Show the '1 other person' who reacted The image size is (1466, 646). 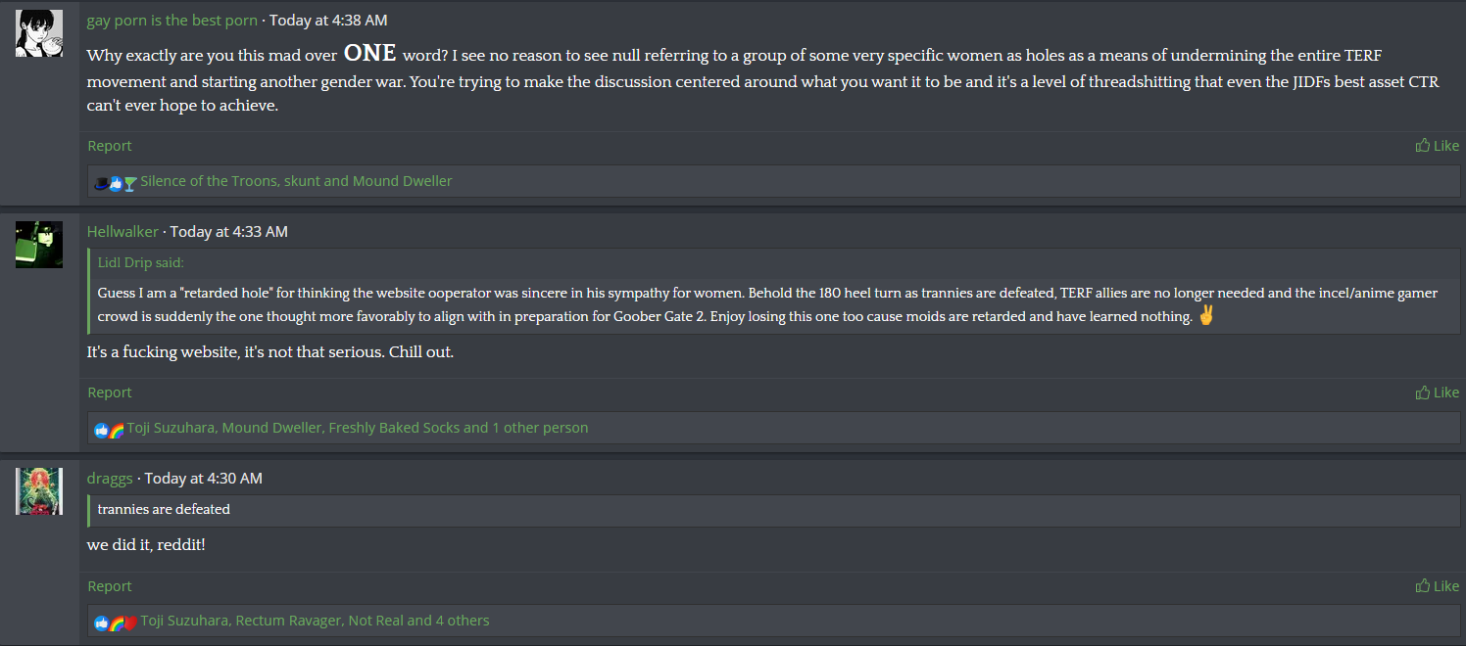click(540, 428)
